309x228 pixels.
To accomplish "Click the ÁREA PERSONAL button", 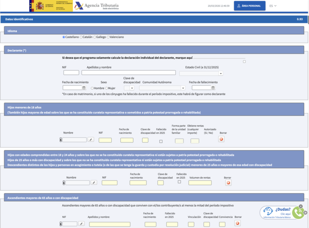I will [x=250, y=6].
